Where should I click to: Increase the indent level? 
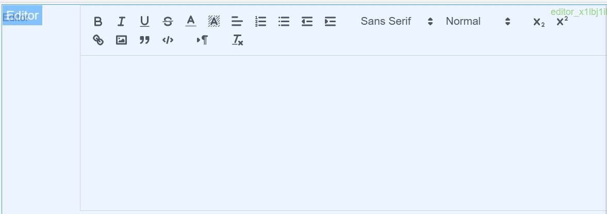click(330, 22)
